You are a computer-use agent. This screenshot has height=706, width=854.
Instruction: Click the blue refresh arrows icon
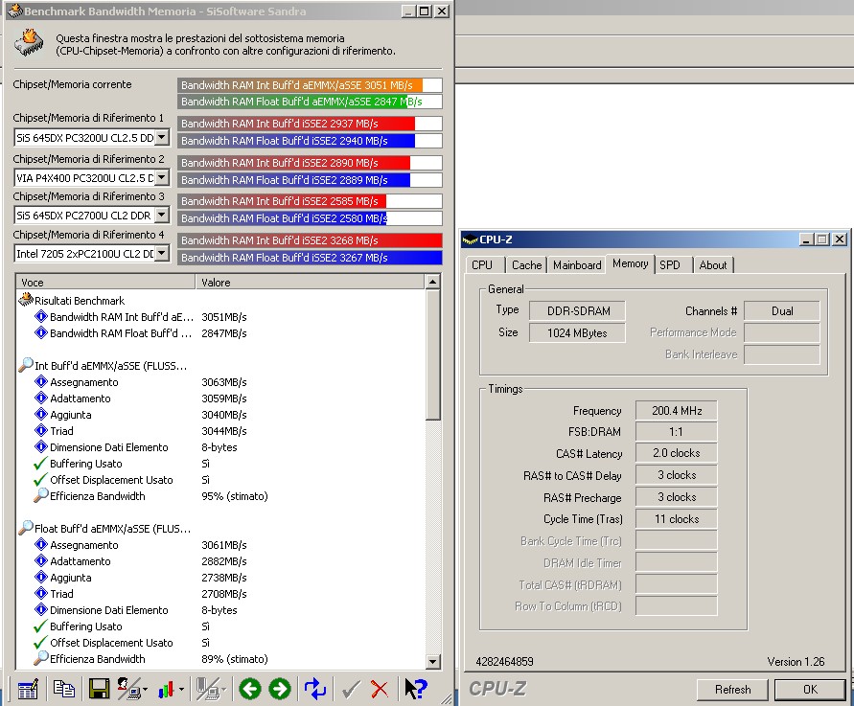[314, 689]
